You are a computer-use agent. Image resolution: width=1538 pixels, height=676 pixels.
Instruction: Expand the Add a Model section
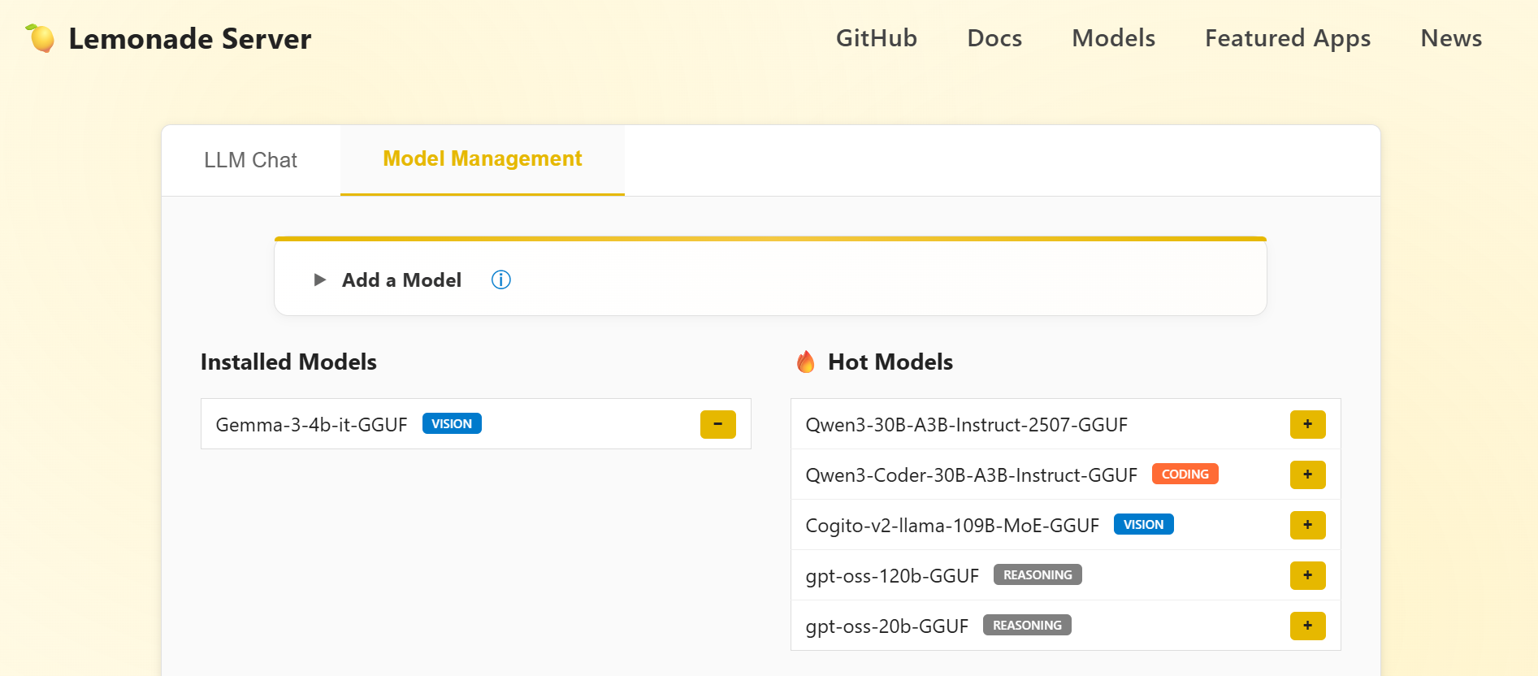pos(401,280)
